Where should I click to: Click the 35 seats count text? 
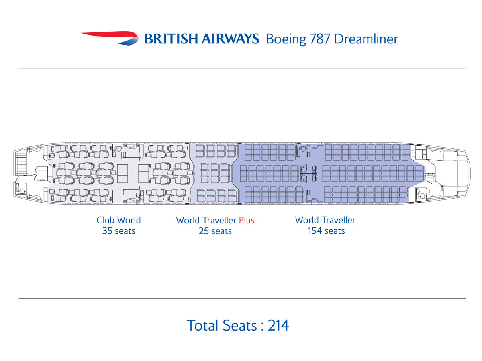118,231
